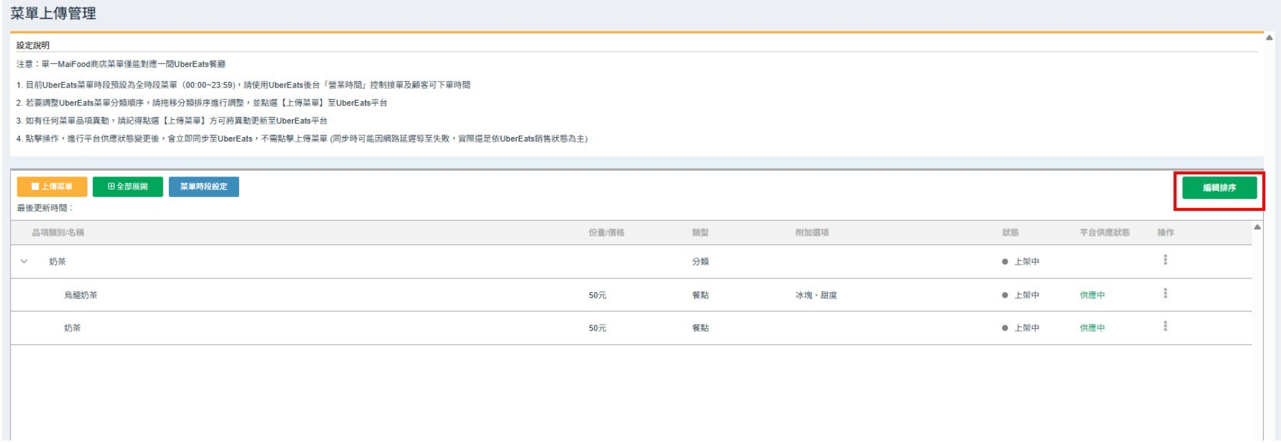Click the 品項類別/名稱 column header
1281x443 pixels.
coord(58,233)
